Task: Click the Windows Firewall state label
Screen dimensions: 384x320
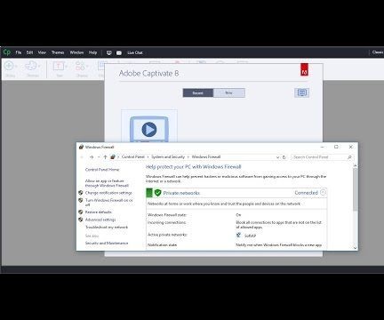Action: click(x=167, y=215)
